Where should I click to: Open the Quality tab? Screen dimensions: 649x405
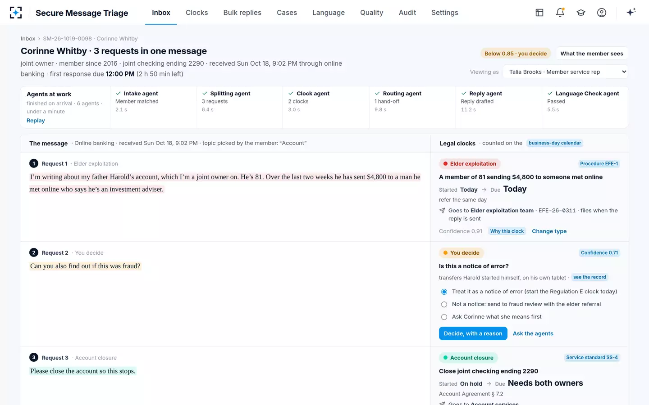[x=372, y=13]
